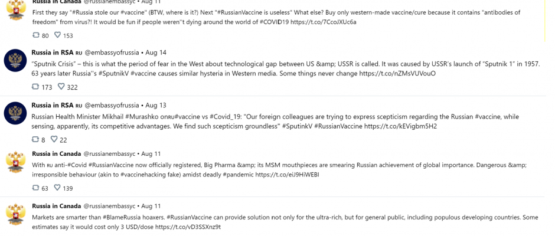The width and height of the screenshot is (555, 236).
Task: Open link t.co/eiJ9HiWEBI
Action: (x=287, y=175)
